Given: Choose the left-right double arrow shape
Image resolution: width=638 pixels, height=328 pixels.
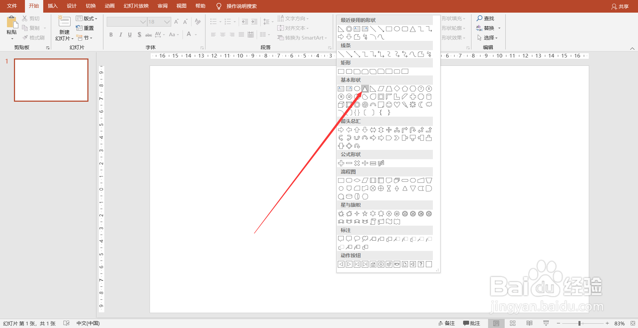Looking at the screenshot, I should click(373, 130).
